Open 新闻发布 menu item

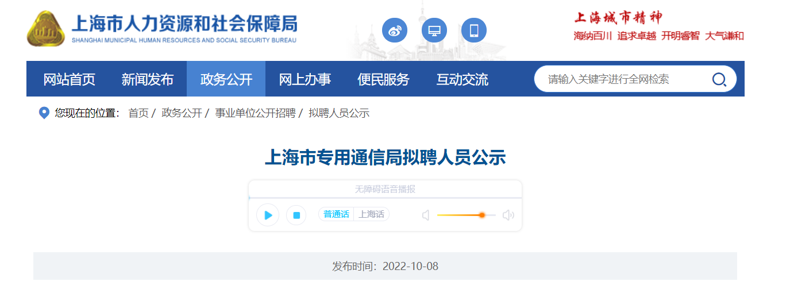[147, 79]
